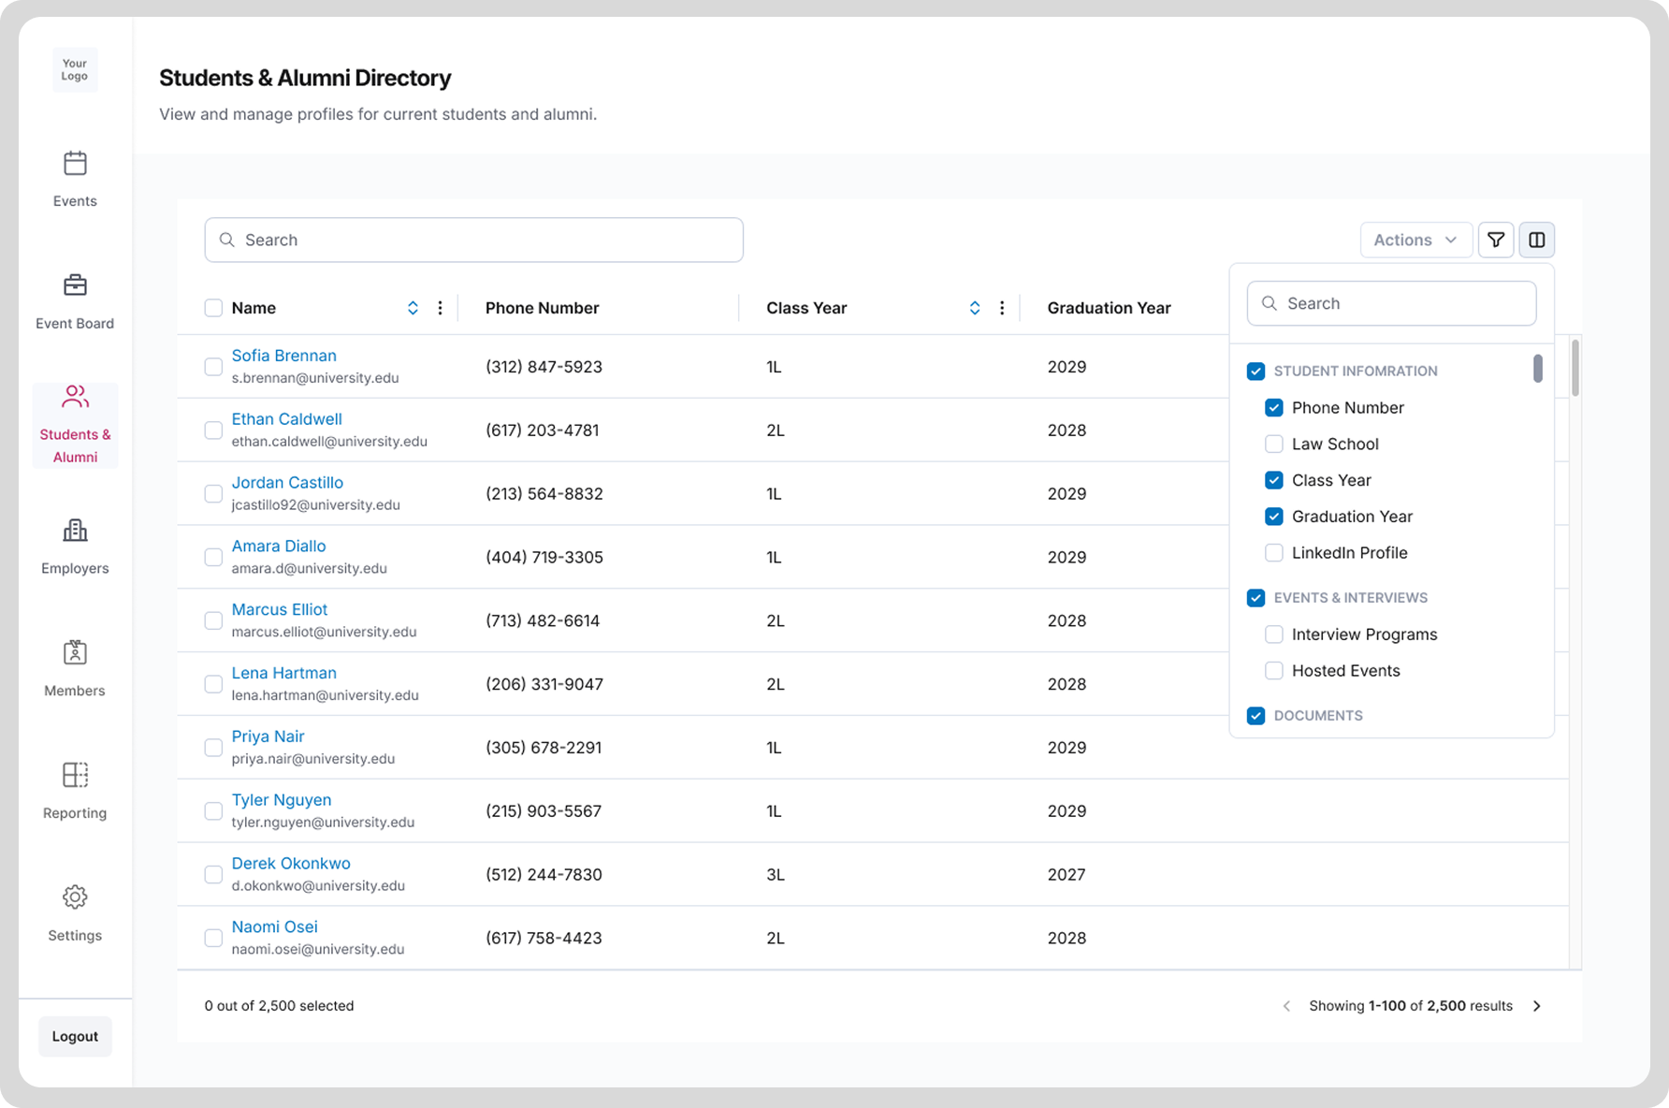Go to next results page arrow
This screenshot has height=1108, width=1669.
tap(1537, 1006)
